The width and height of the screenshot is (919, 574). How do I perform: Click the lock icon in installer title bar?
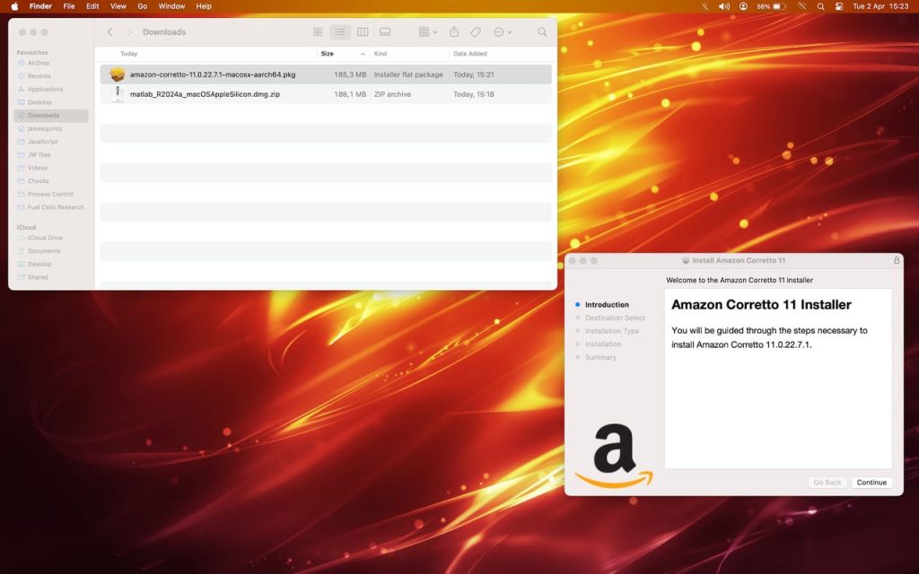click(897, 261)
